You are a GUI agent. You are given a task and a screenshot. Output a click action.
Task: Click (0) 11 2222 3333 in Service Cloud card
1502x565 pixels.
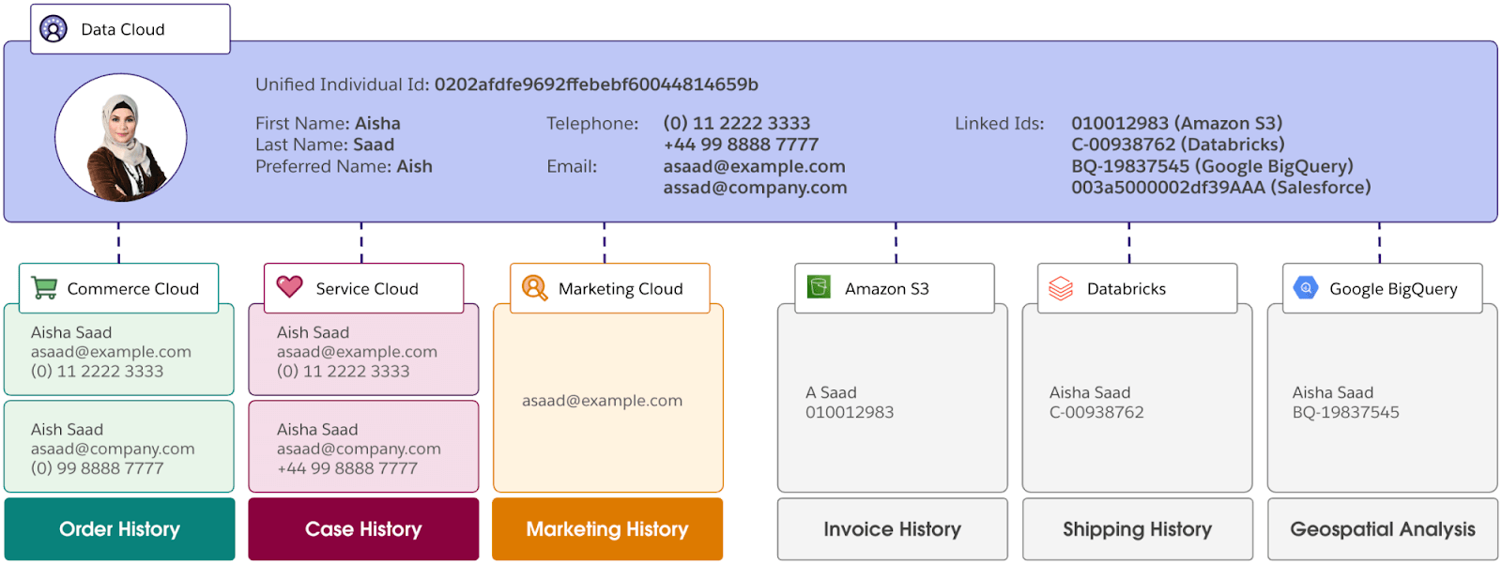(343, 372)
